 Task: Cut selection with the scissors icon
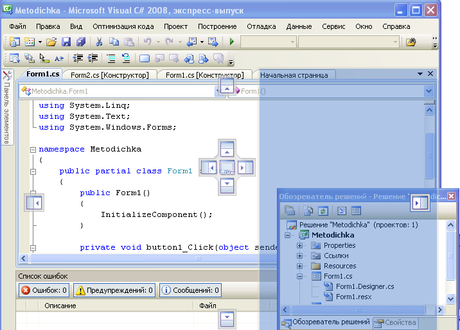tap(99, 42)
